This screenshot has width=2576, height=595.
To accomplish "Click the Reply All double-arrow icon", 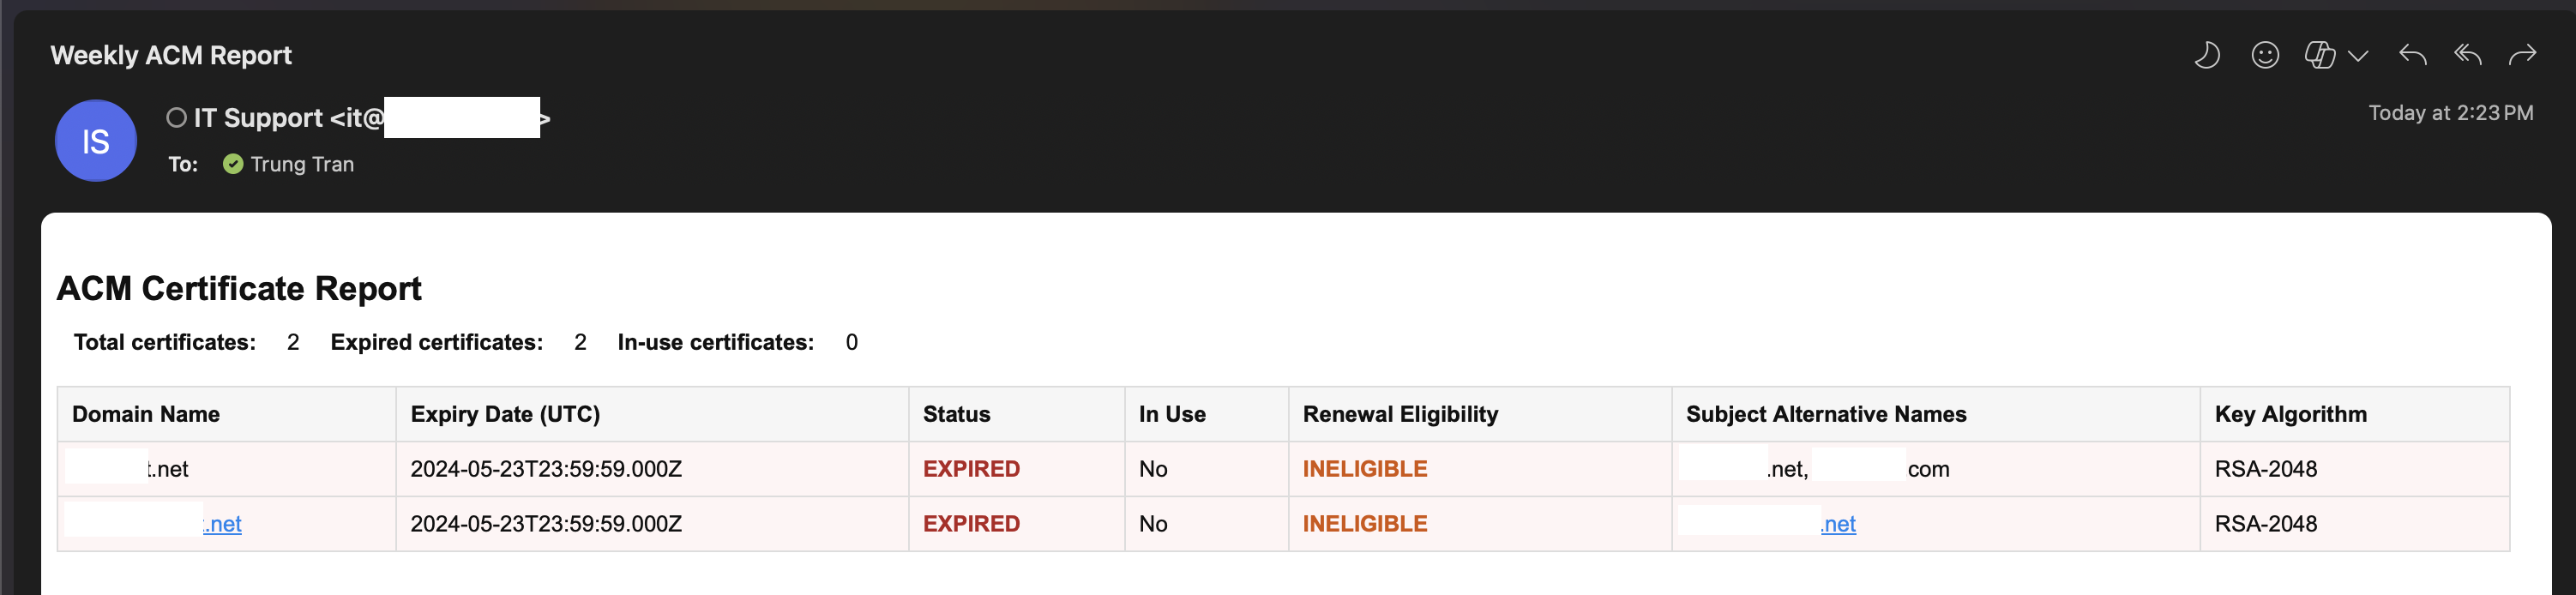I will 2468,55.
